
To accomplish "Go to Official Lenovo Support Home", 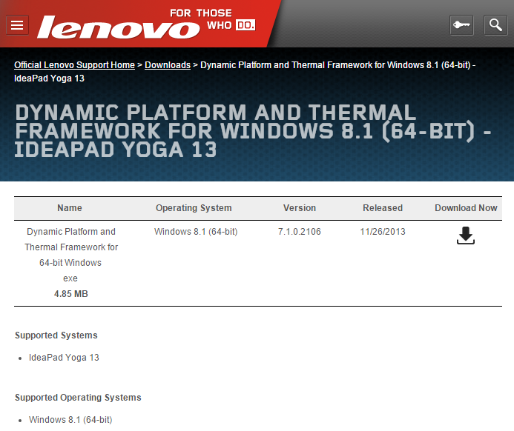I will 74,65.
